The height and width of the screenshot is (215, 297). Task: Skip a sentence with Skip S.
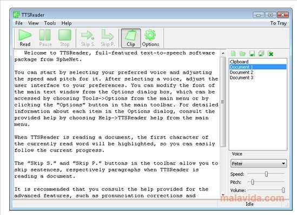[88, 38]
